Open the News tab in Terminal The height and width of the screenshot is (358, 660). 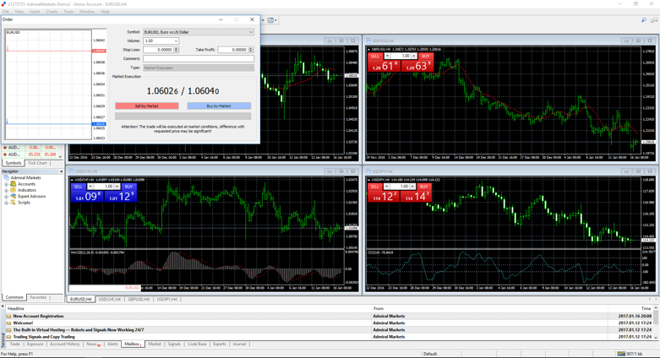(93, 344)
